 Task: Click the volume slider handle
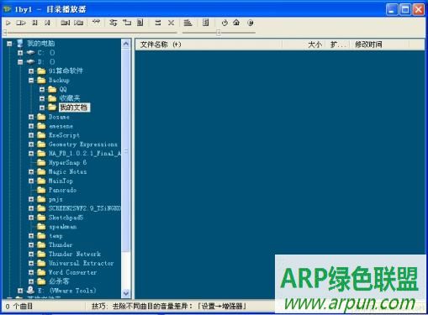tap(219, 33)
